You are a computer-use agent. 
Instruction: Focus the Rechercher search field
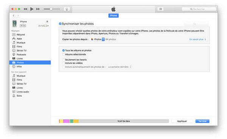click(199, 9)
